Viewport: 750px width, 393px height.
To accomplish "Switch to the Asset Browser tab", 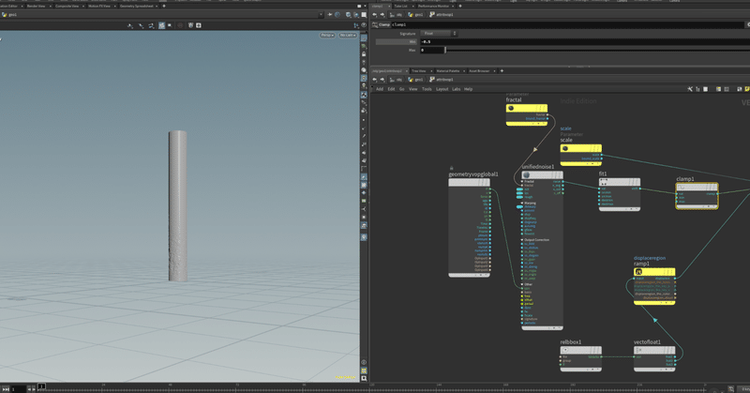I will [479, 71].
